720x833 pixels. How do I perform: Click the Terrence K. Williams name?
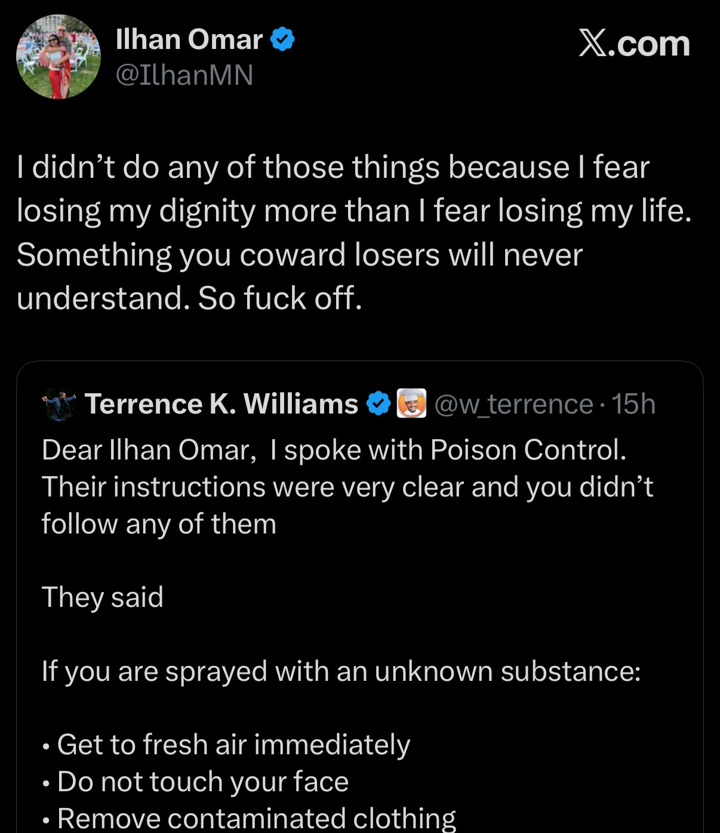(x=221, y=404)
